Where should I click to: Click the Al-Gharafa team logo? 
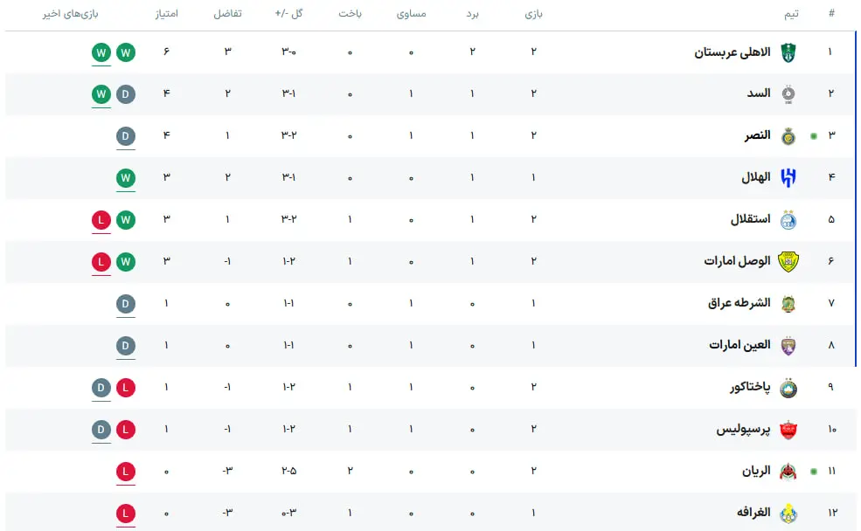[788, 514]
